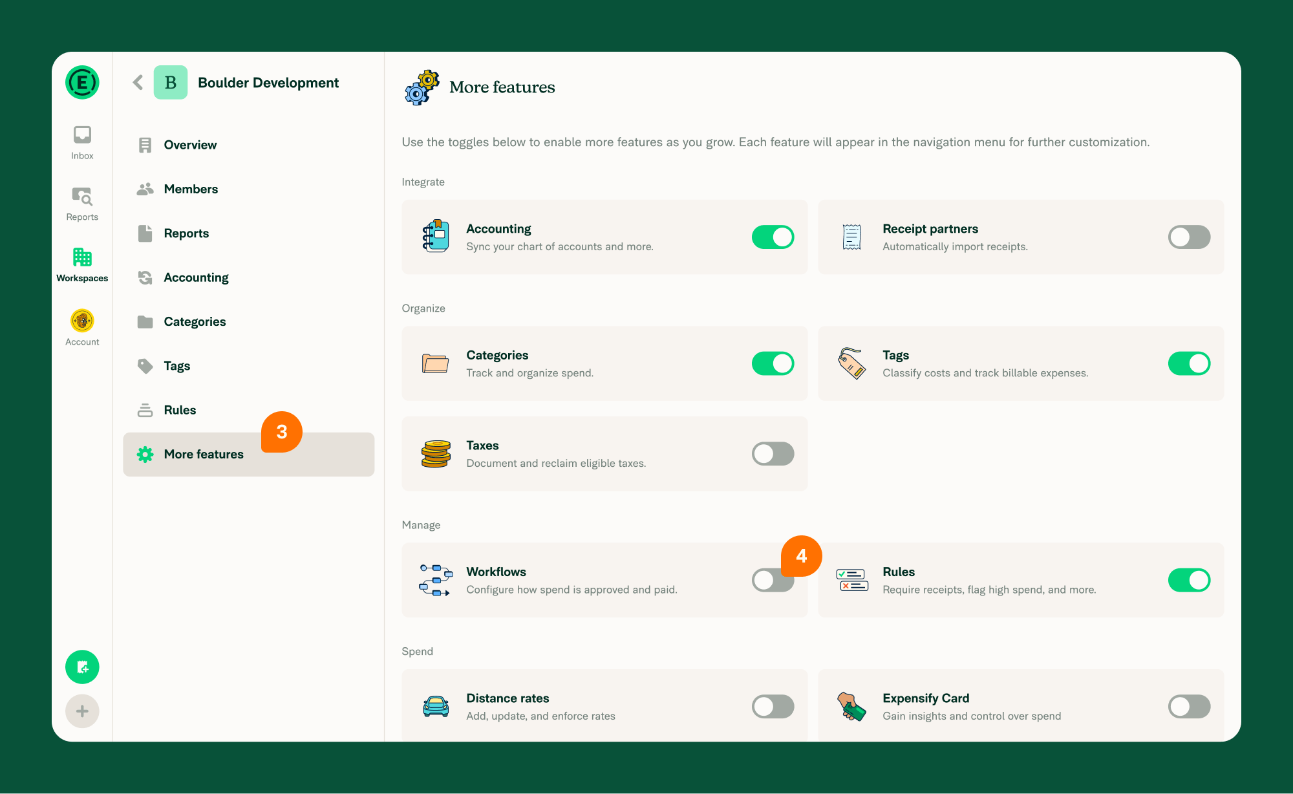Click the green receipt scan button
The image size is (1293, 794).
click(x=81, y=667)
